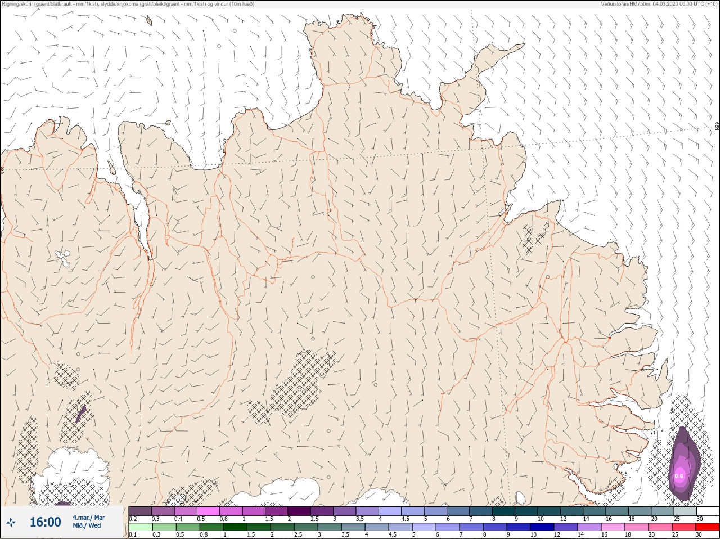Click the dark blue bottom-row swatch labeled 10
This screenshot has width=720, height=539.
tap(542, 527)
